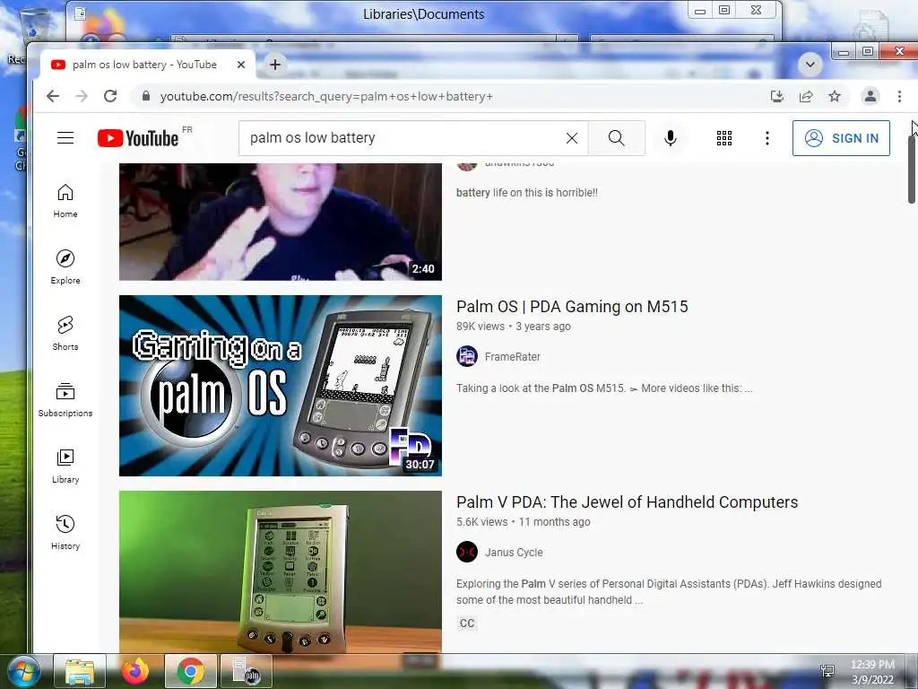Click the share page icon in address bar
Viewport: 918px width, 689px height.
point(806,96)
